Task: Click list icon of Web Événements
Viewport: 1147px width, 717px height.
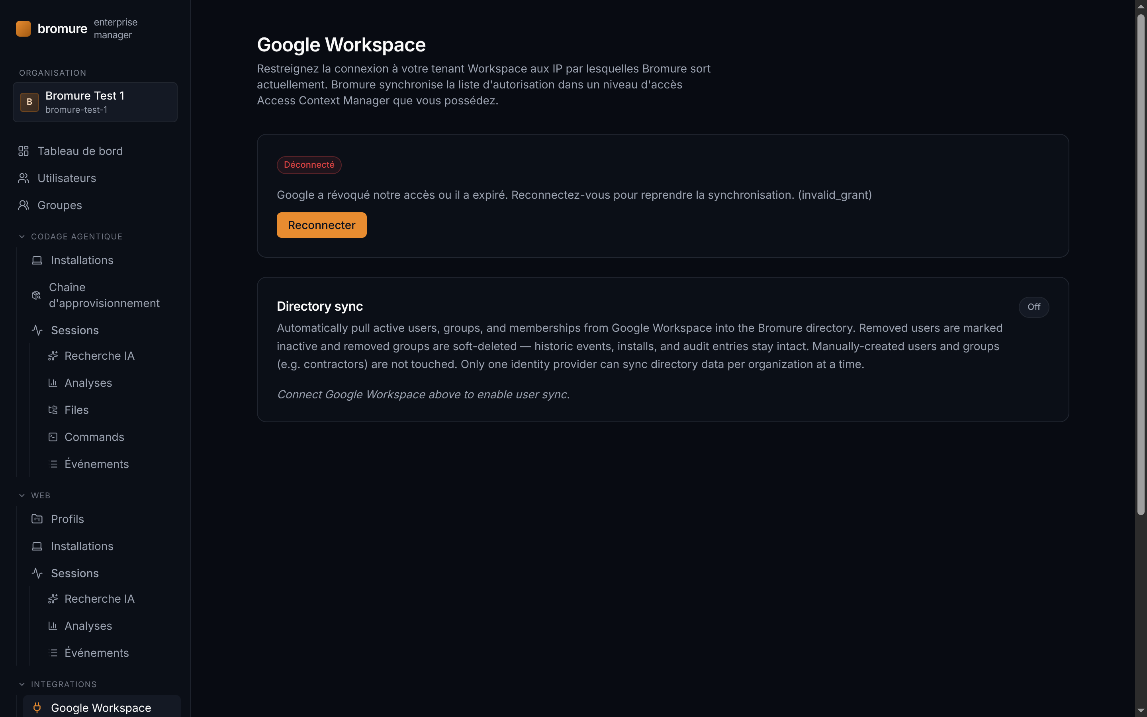Action: tap(53, 652)
